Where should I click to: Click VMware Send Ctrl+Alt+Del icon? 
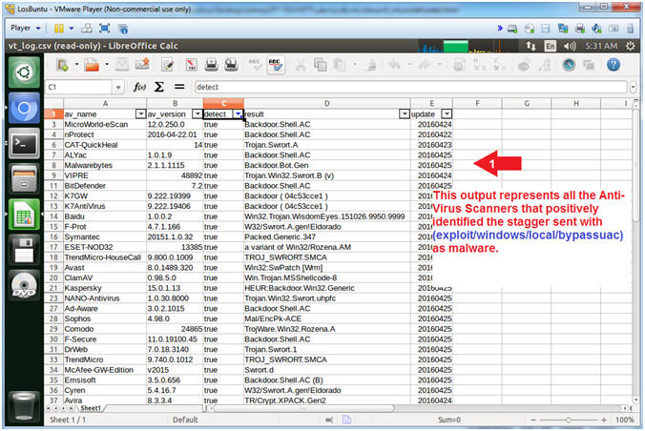87,28
